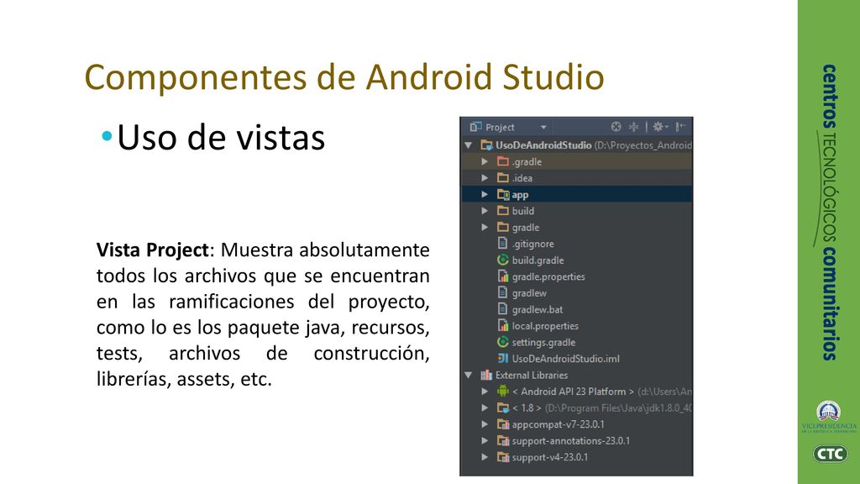Select the UsoDeAndroidStudio.iml file name
860x484 pixels.
point(566,359)
